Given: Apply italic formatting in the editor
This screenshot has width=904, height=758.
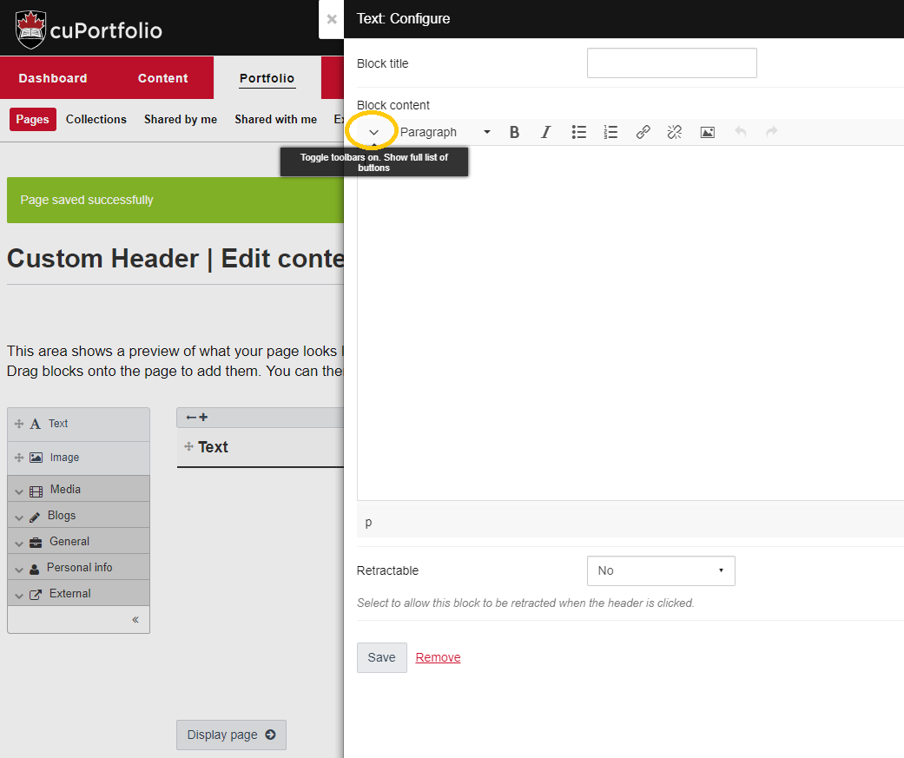Looking at the screenshot, I should (545, 132).
